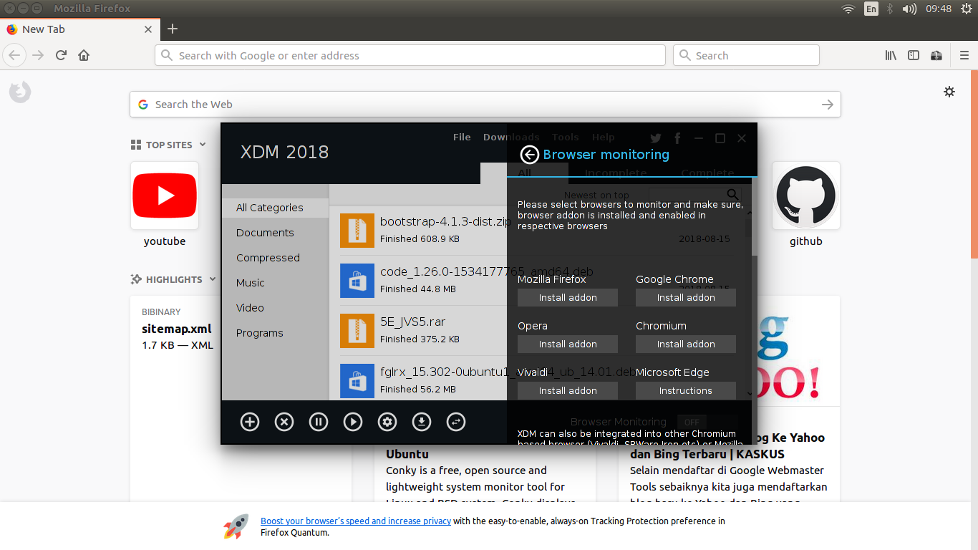Open the volume indicator
The height and width of the screenshot is (550, 978).
(910, 9)
